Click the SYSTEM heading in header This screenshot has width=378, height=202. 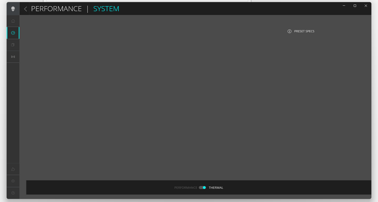coord(106,9)
